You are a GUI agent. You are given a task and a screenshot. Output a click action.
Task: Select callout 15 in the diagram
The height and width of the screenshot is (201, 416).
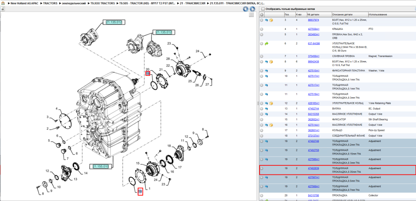(138, 163)
